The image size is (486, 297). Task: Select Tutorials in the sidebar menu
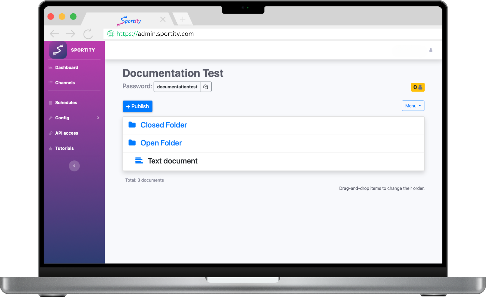coord(64,148)
